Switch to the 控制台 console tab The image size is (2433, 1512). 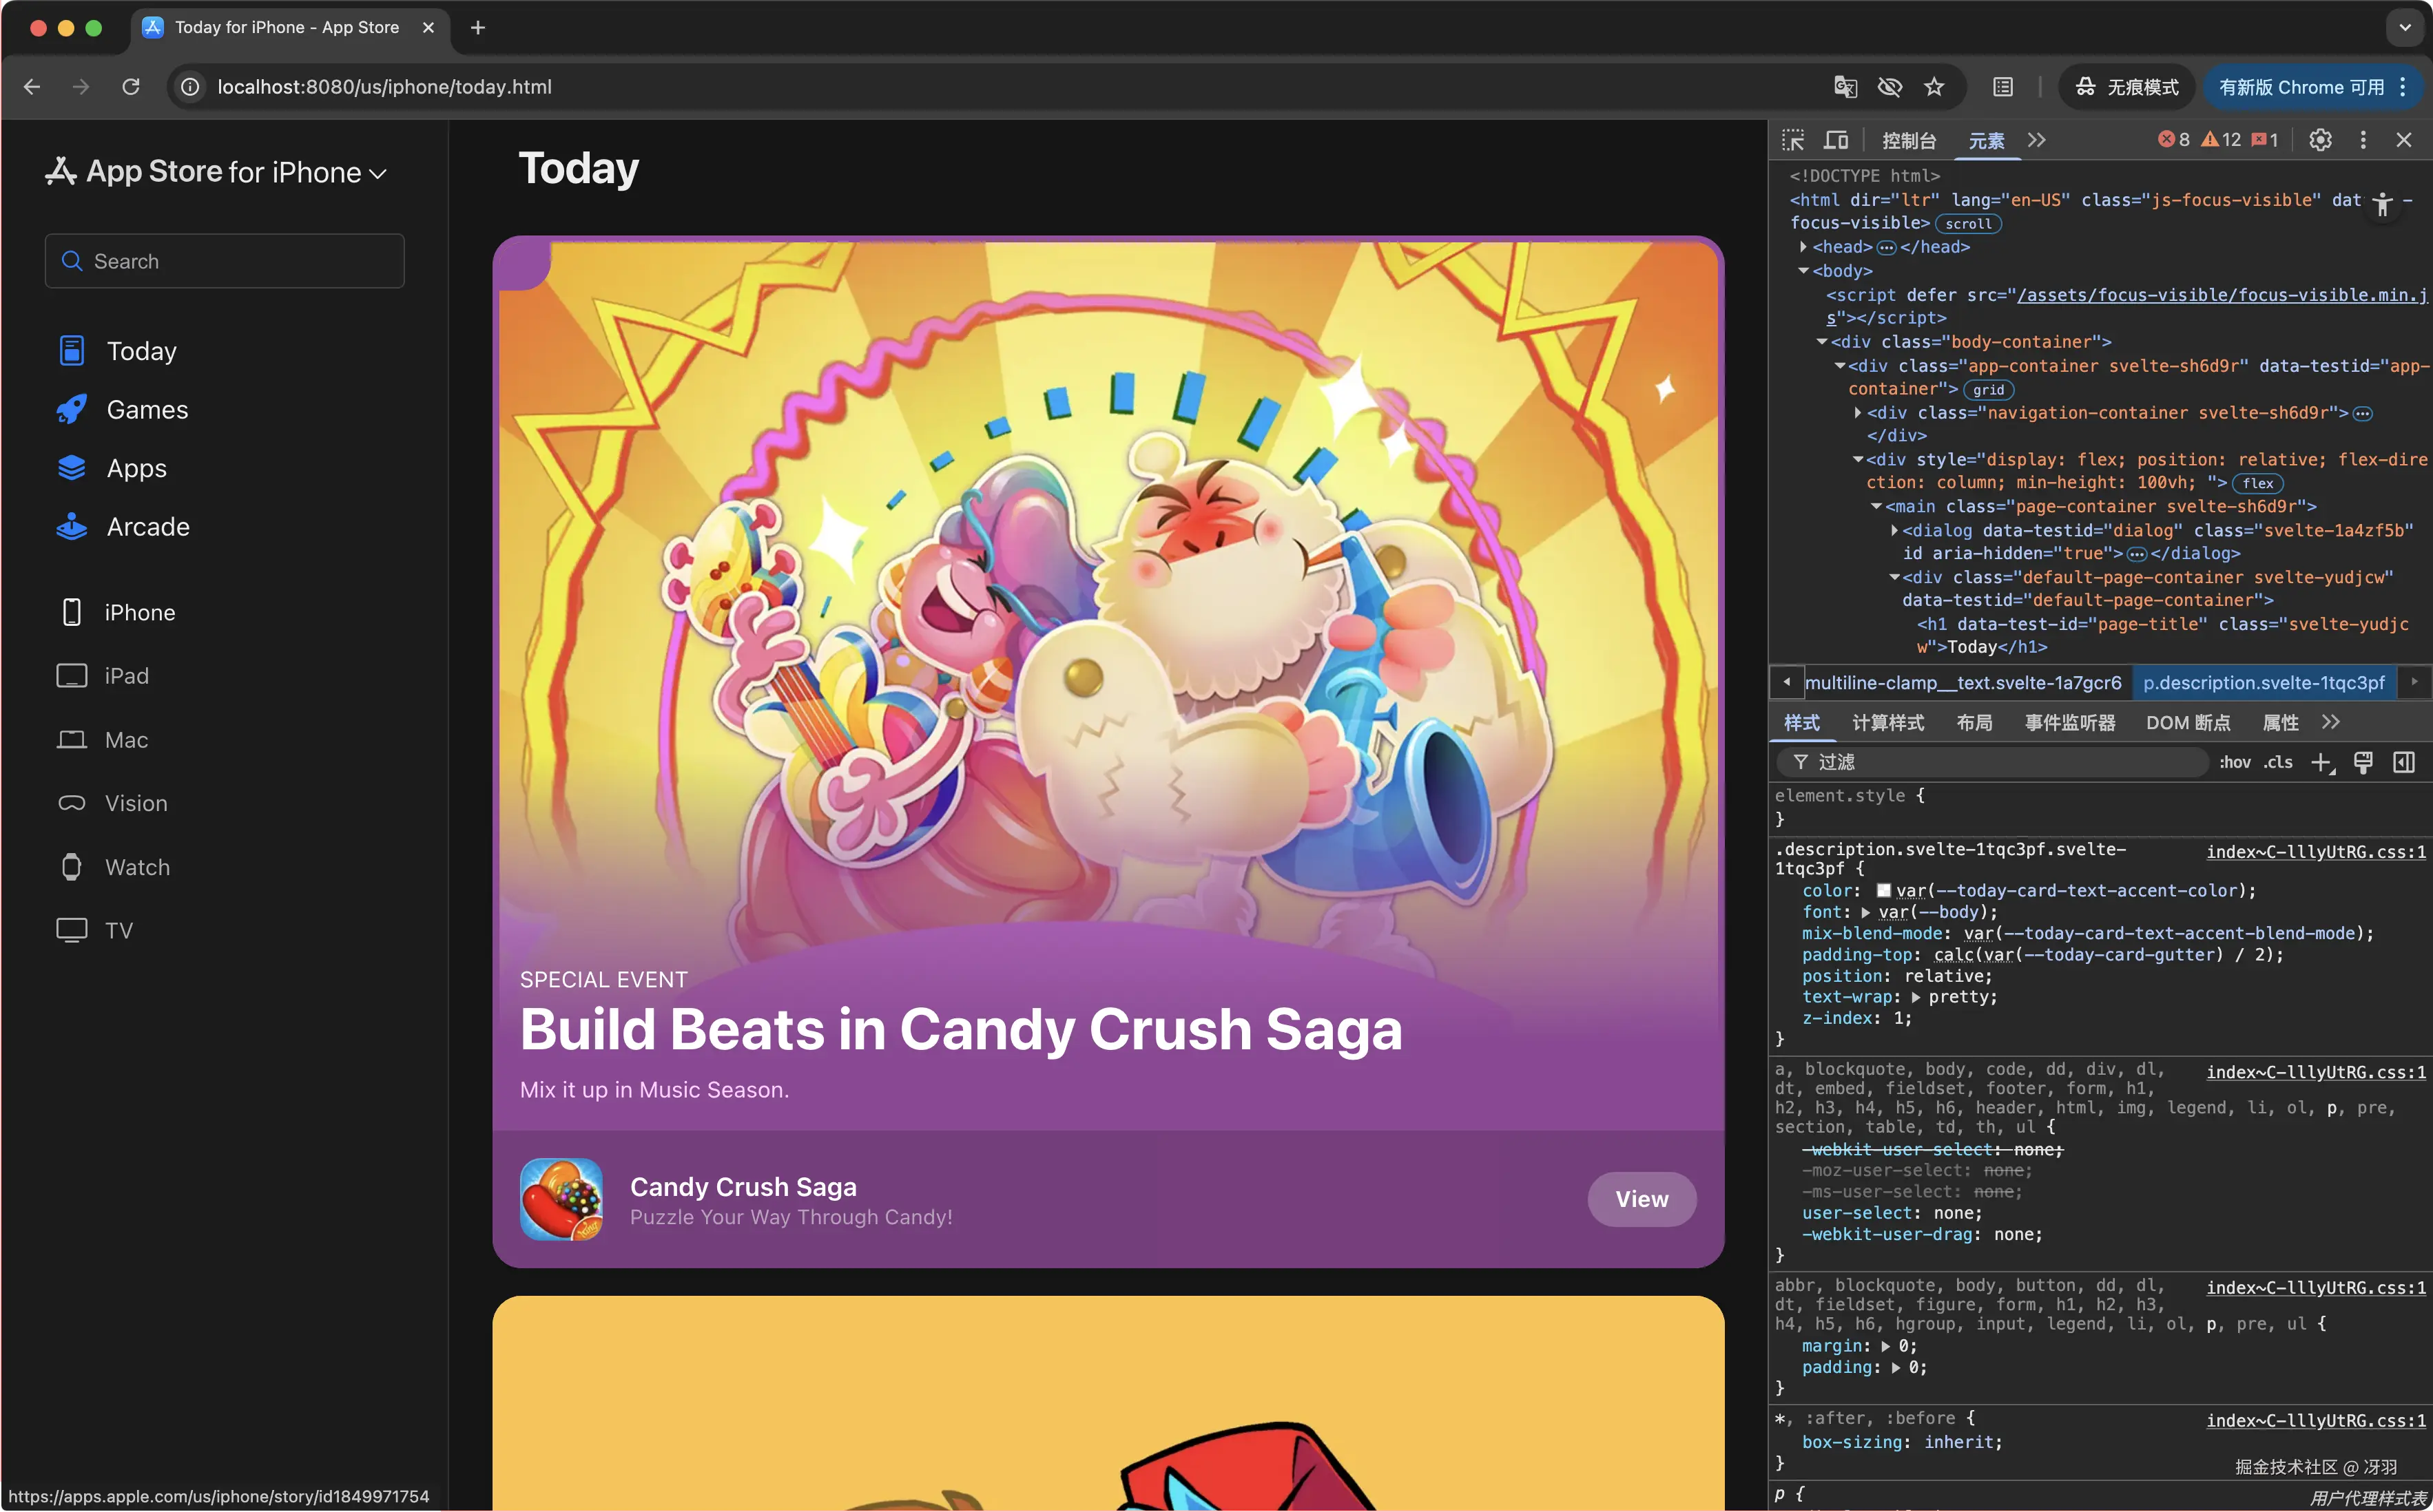click(x=1908, y=141)
